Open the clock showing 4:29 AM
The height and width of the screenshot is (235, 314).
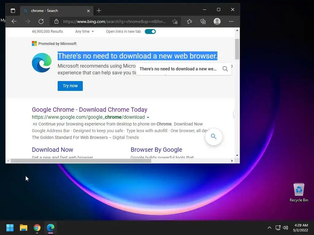coord(301,228)
